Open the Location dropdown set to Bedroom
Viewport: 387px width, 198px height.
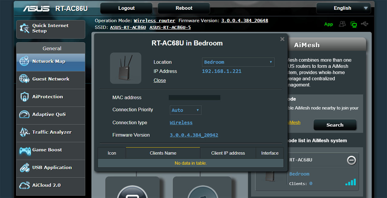(238, 62)
